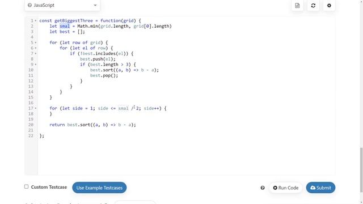Open the help icon near Run Code
This screenshot has height=204, width=363.
(263, 188)
